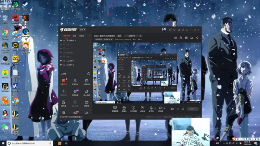Click the 修改 button beside stream title
260x146 pixels.
[119, 36]
